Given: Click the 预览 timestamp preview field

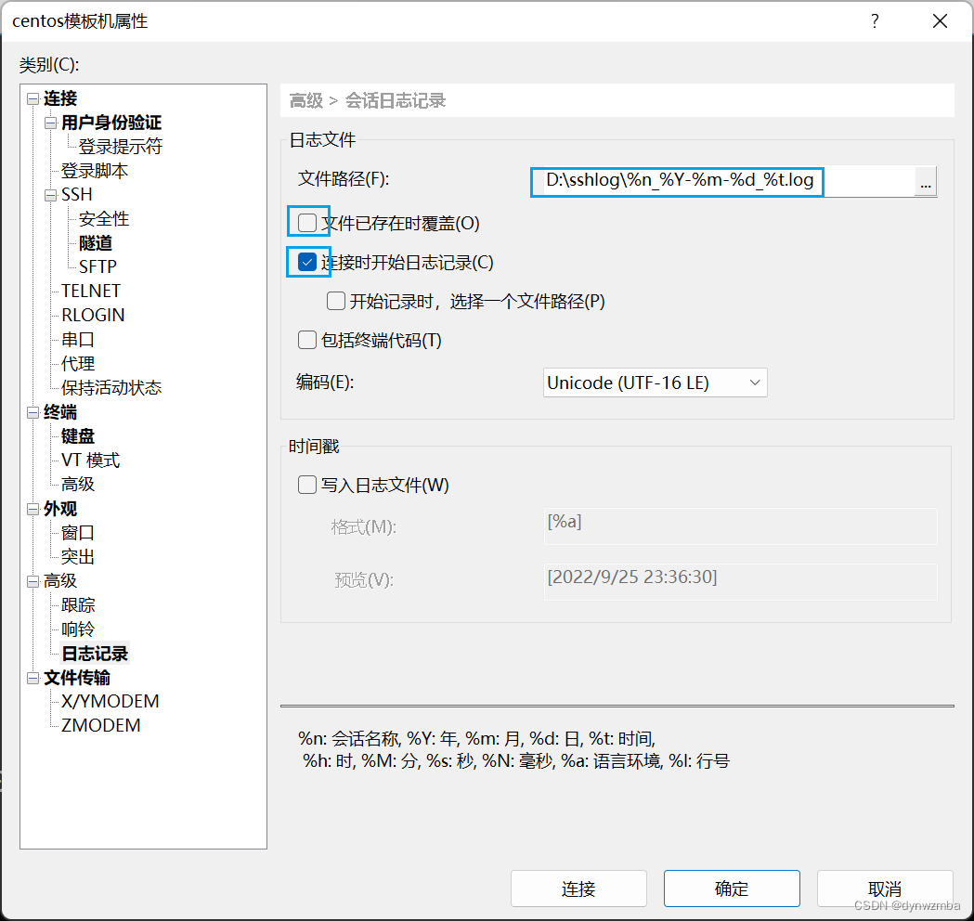Looking at the screenshot, I should 740,582.
